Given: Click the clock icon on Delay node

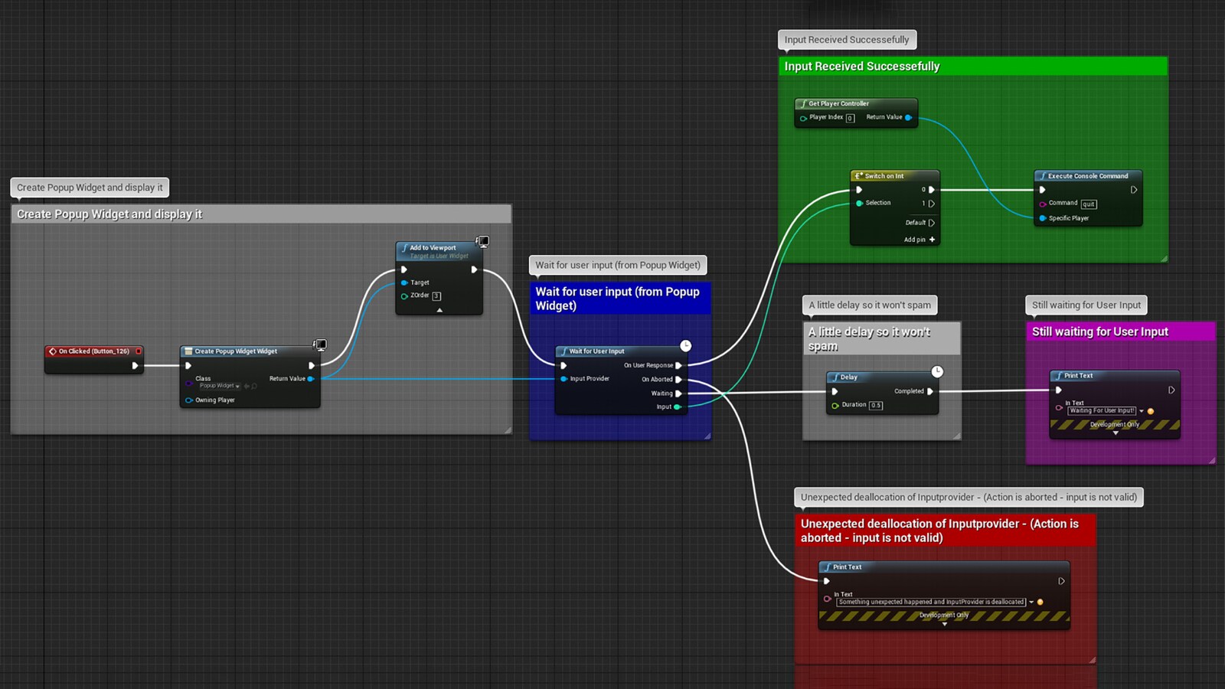Looking at the screenshot, I should click(937, 372).
